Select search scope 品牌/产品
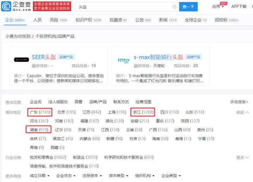Viewport: 253px width, 182px height. (98, 102)
